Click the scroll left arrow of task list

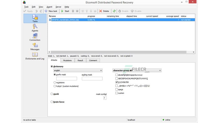pos(49,52)
